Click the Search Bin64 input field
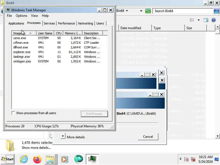220x165 pixels. [183, 11]
